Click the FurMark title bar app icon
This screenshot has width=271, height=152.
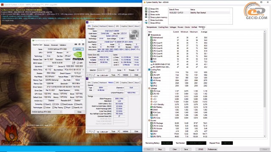[2, 5]
